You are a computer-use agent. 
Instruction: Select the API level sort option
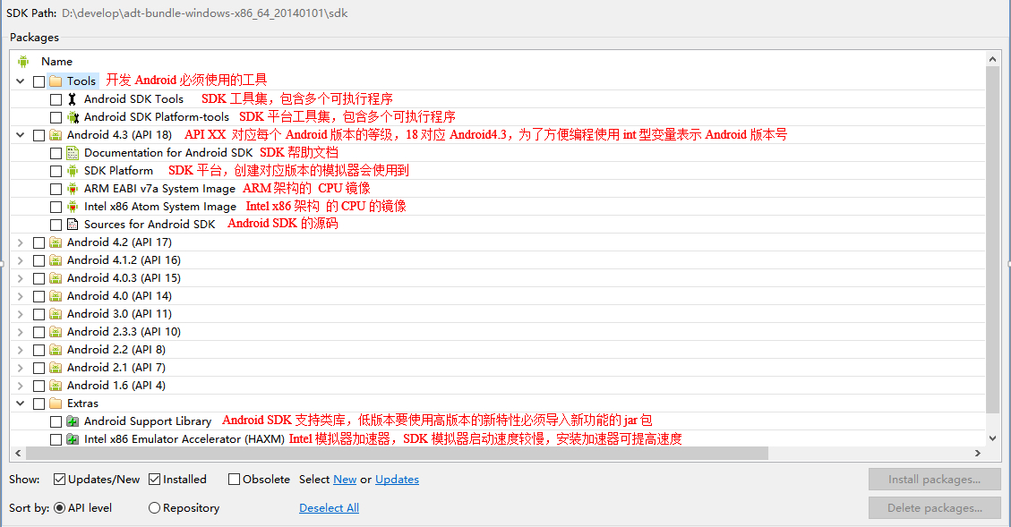(59, 507)
